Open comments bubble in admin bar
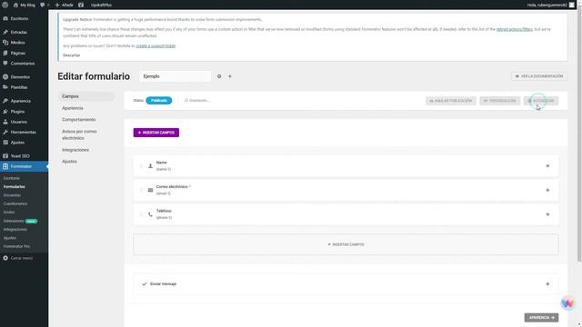 pyautogui.click(x=45, y=5)
